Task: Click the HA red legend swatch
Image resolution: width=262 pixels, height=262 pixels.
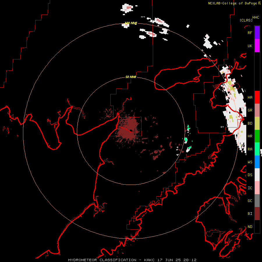Action: point(257,97)
